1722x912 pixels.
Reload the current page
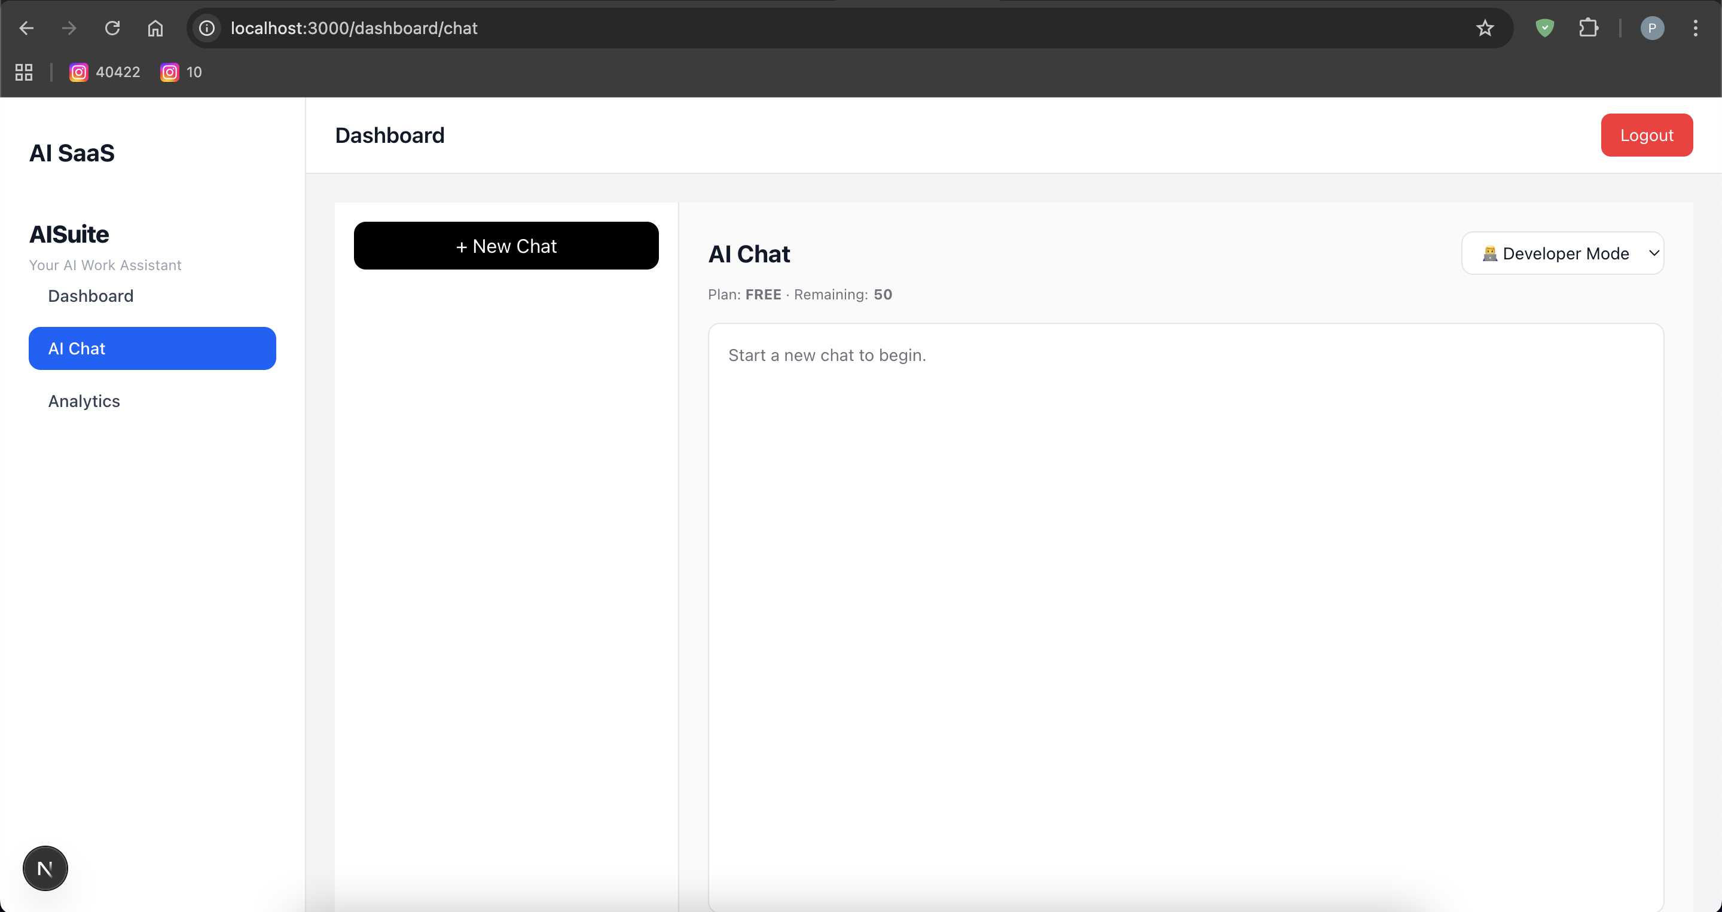click(x=112, y=27)
